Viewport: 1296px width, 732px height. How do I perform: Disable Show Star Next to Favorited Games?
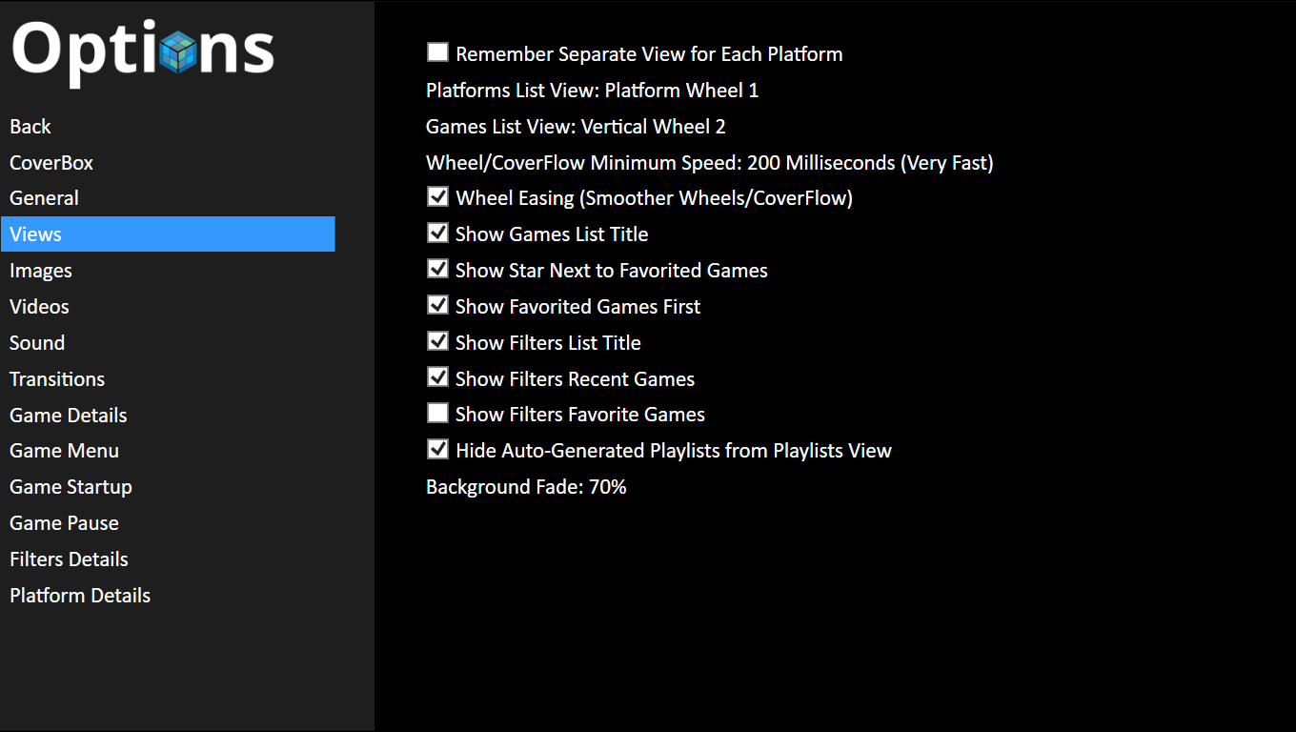pos(437,270)
